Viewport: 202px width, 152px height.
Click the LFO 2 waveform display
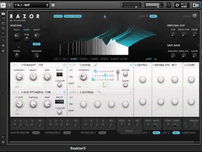[176, 125]
